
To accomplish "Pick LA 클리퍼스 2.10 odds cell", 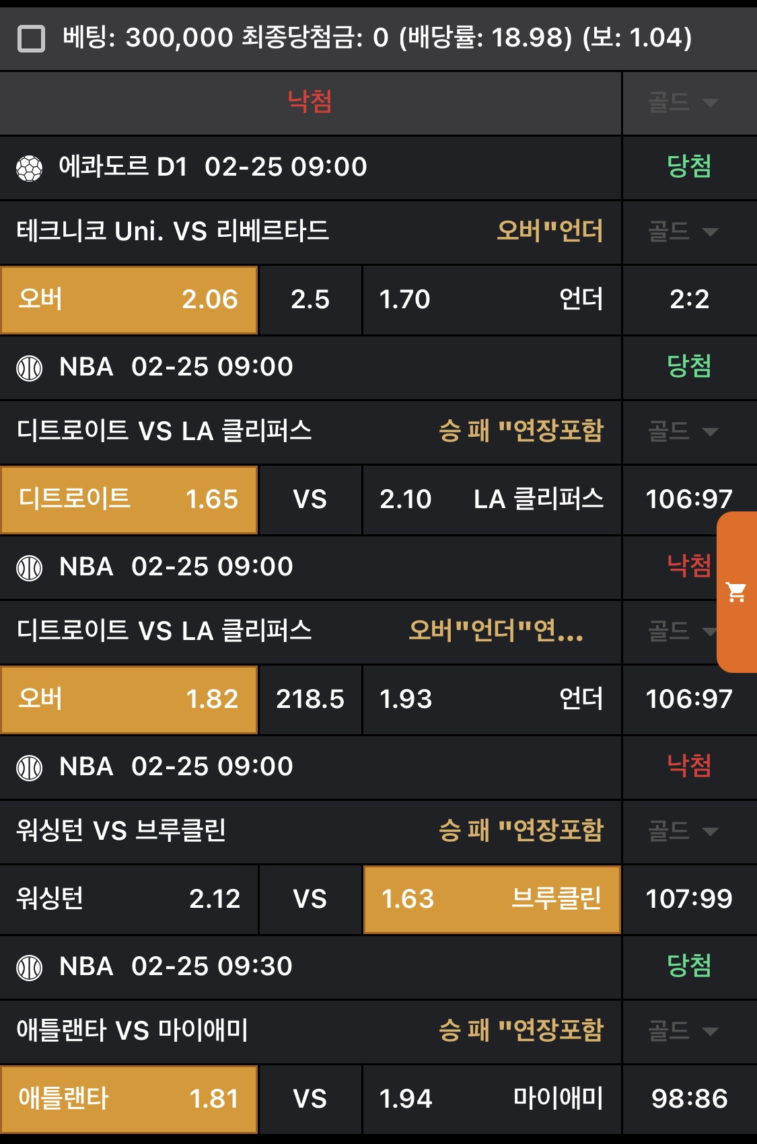I will click(x=491, y=499).
